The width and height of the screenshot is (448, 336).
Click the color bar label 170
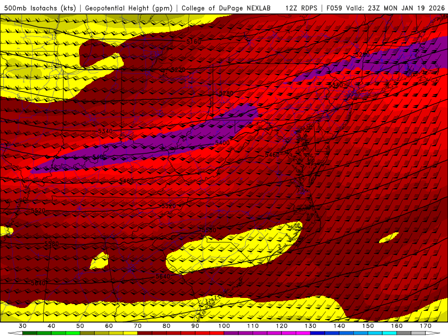426,326
